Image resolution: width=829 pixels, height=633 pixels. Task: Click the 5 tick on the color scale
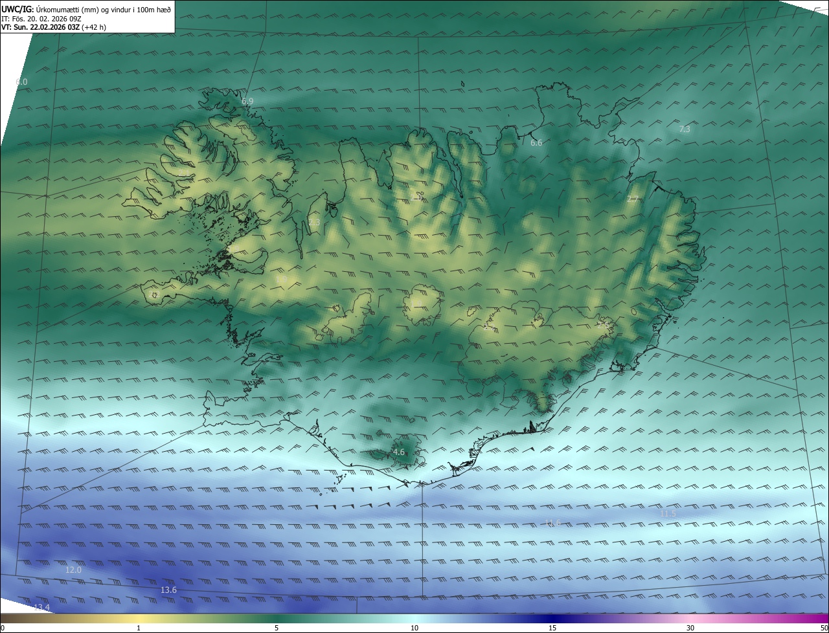point(277,628)
